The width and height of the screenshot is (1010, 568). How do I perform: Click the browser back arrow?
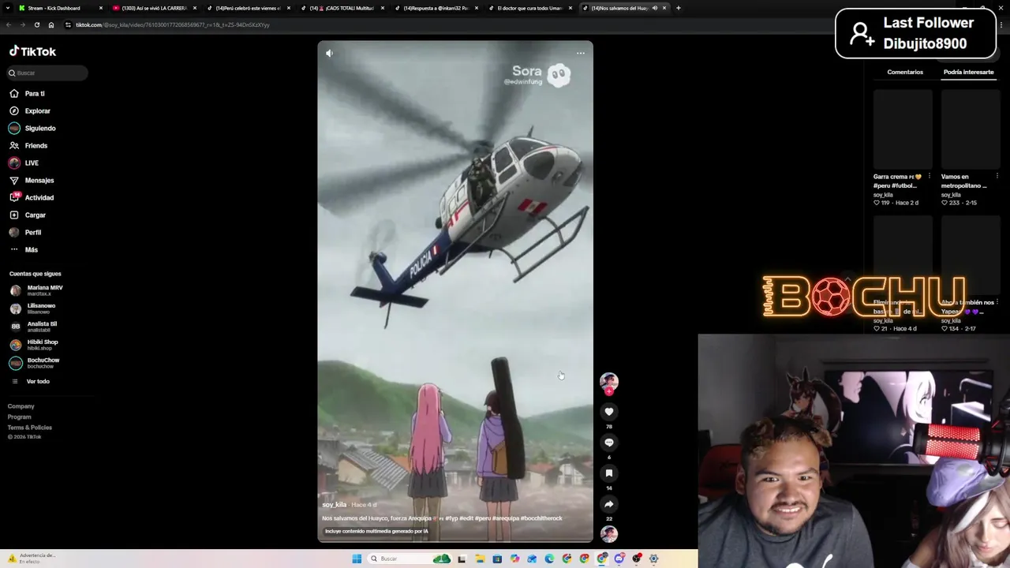(x=9, y=24)
